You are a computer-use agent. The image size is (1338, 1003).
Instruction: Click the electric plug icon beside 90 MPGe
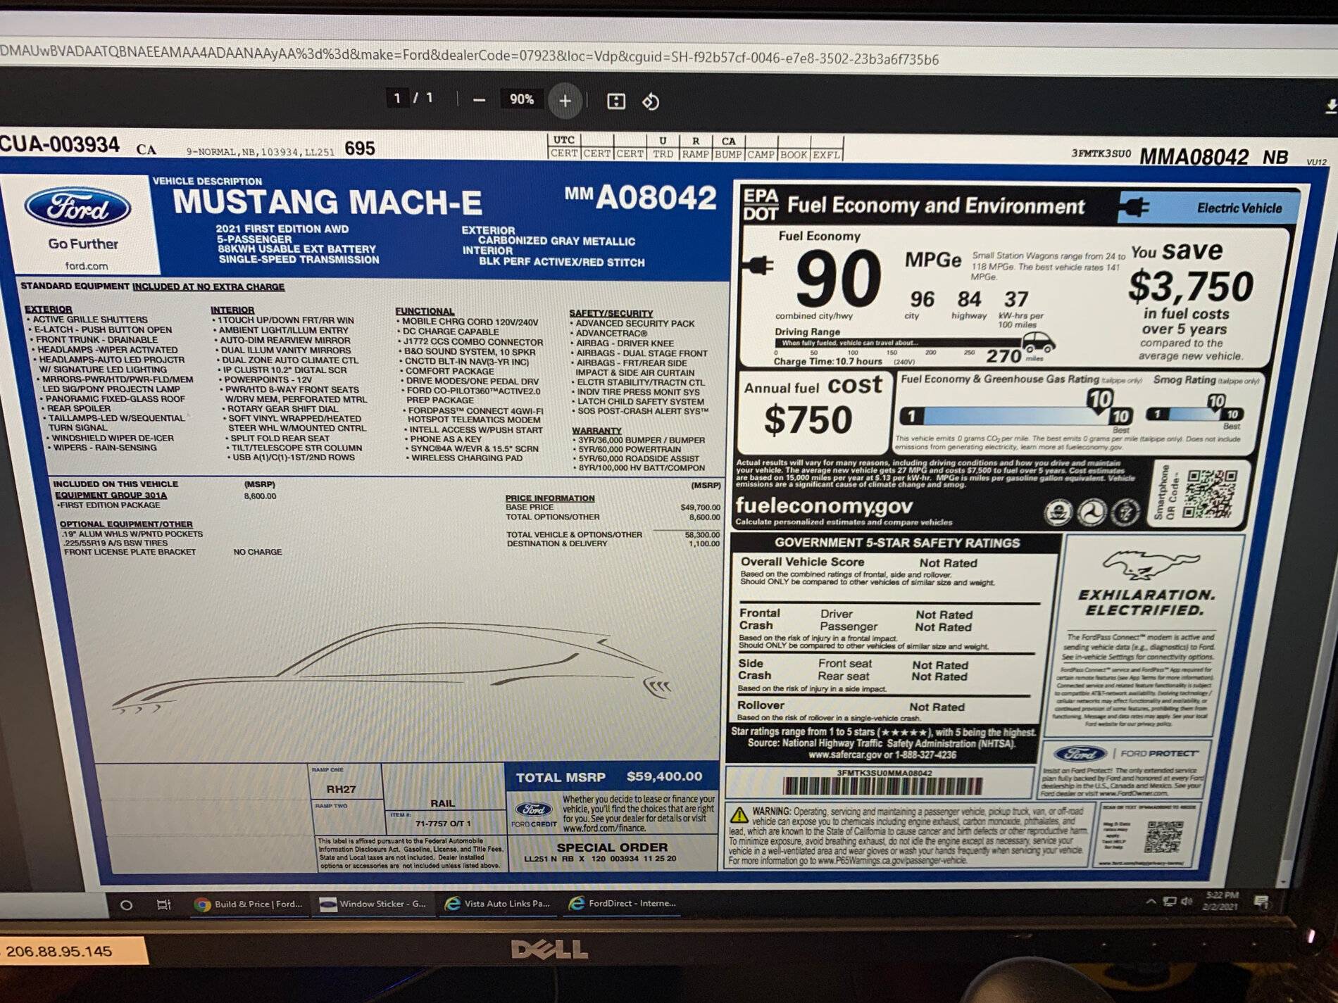click(x=758, y=265)
